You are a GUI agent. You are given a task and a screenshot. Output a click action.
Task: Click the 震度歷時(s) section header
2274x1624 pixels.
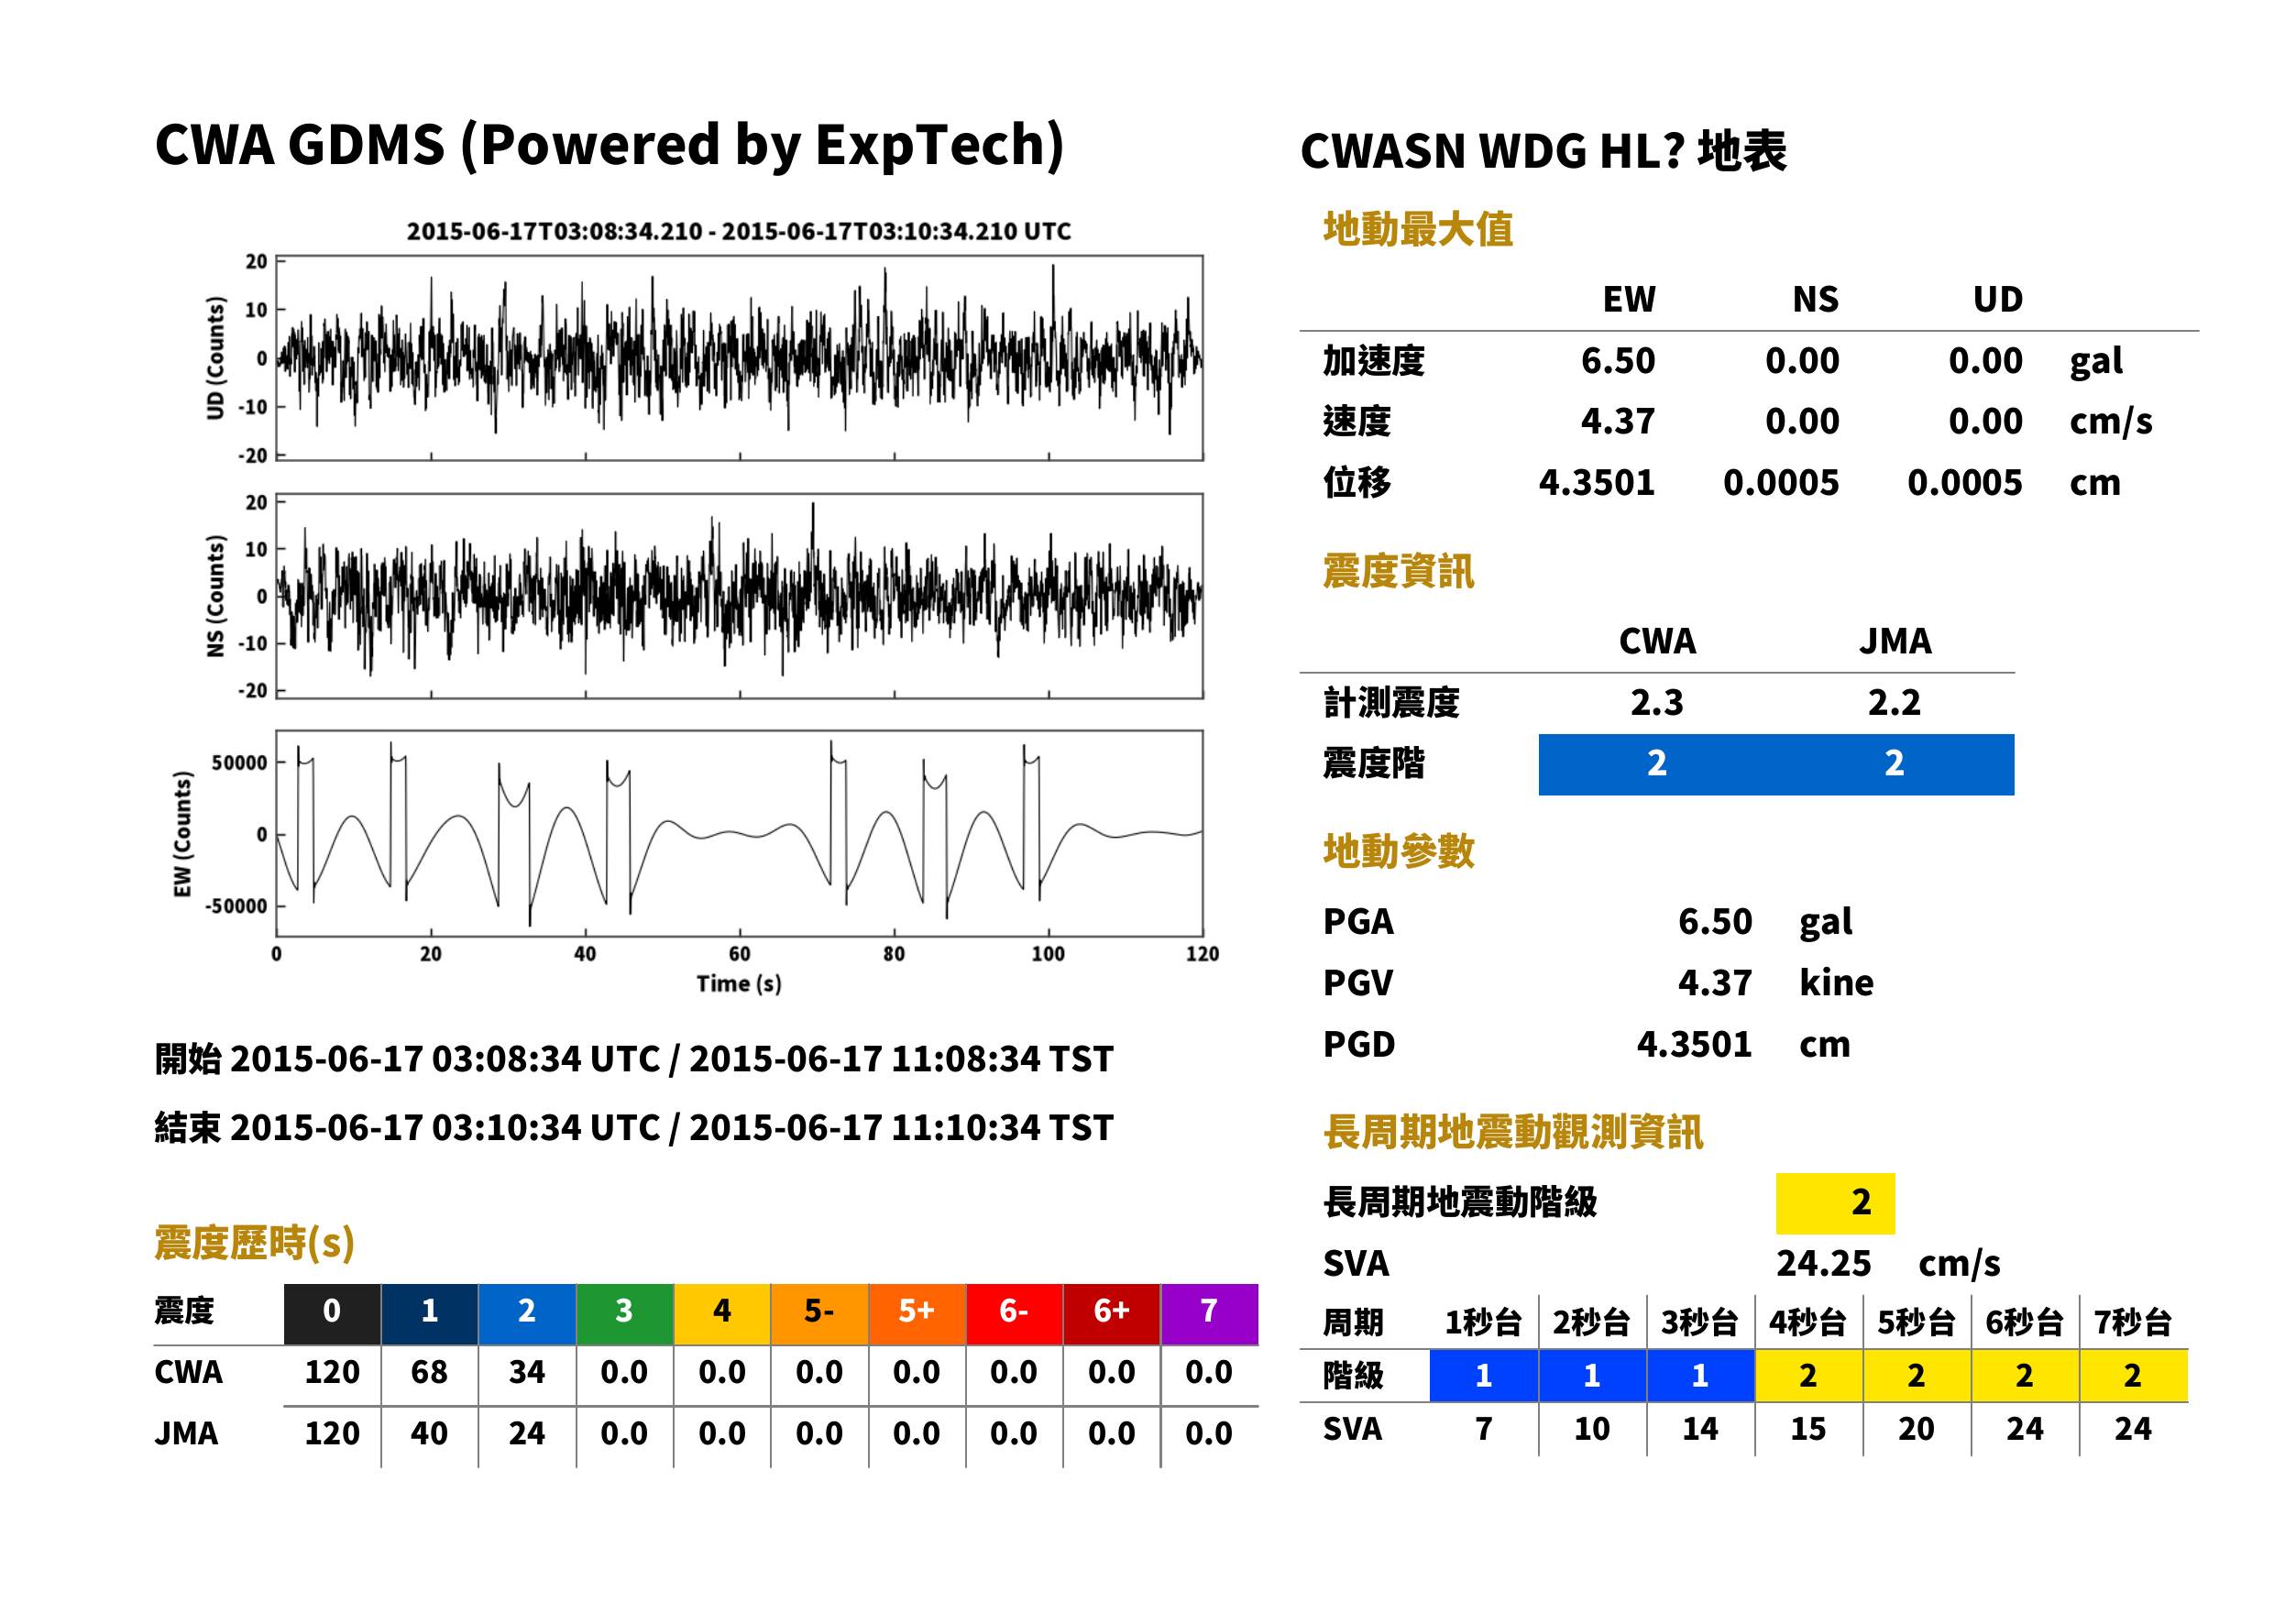click(255, 1243)
